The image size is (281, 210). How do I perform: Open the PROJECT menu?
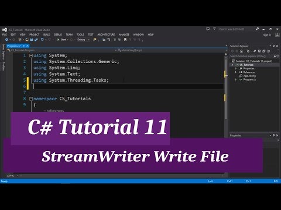point(35,34)
